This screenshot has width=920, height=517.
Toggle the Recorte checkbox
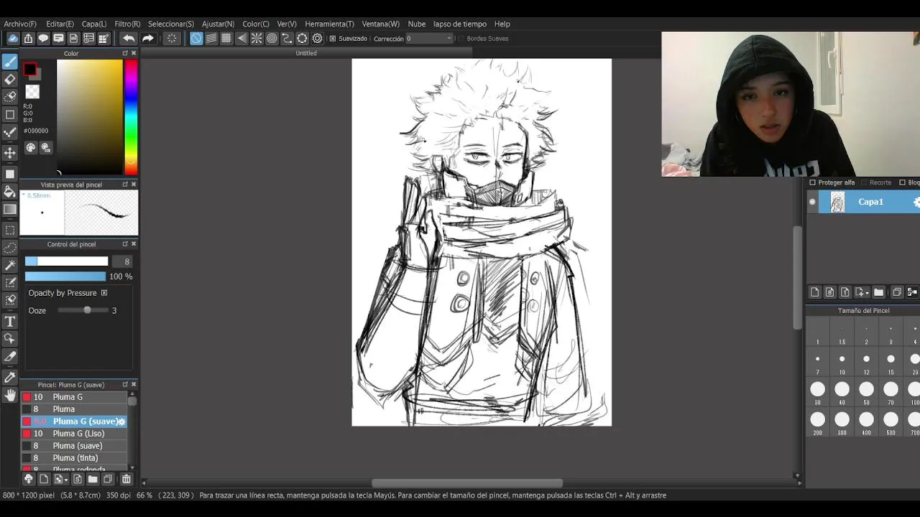[864, 182]
